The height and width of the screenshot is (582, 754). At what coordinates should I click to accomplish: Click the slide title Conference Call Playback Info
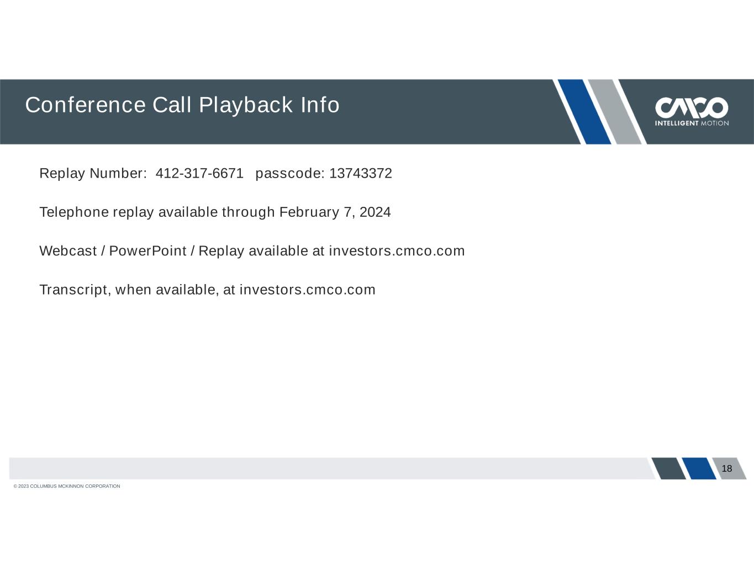click(x=182, y=105)
